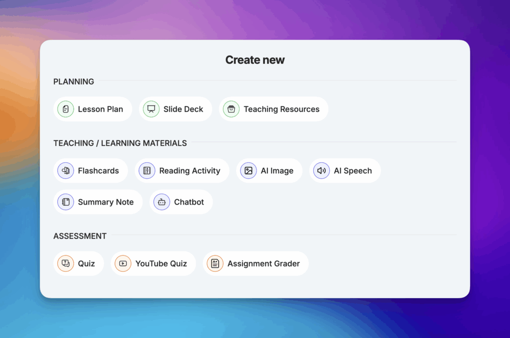Screen dimensions: 510x338
Task: Click the Summary Note notebook icon
Action: pos(65,202)
